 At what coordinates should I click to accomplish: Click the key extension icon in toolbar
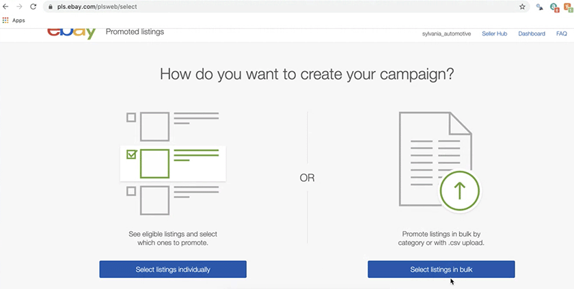pyautogui.click(x=540, y=7)
